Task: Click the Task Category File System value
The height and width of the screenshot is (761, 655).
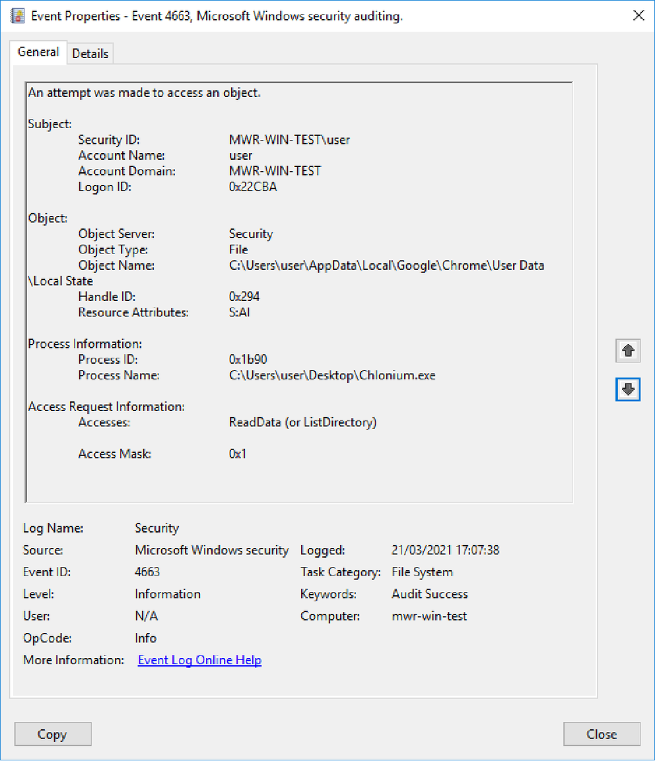Action: pos(422,572)
